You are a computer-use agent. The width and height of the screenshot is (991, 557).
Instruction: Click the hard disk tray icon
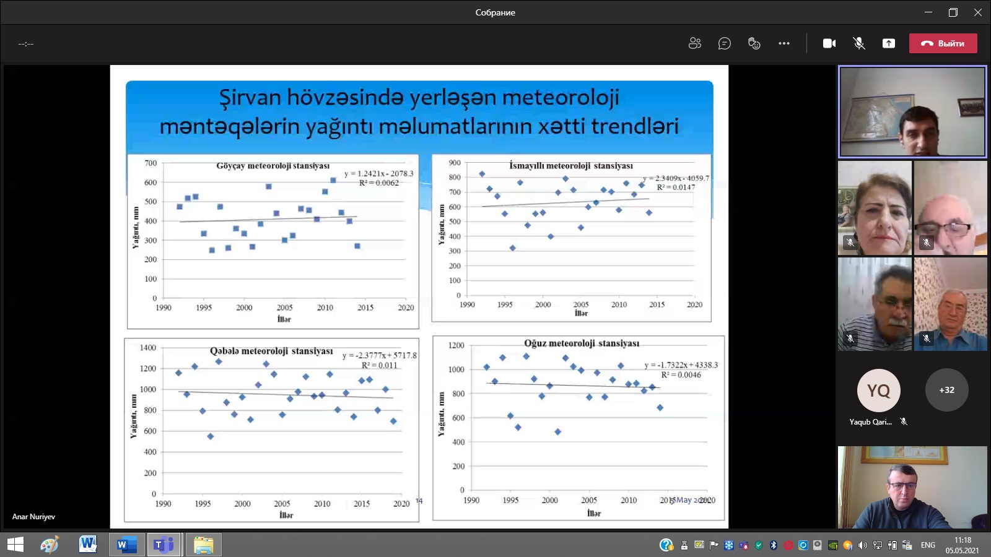818,545
